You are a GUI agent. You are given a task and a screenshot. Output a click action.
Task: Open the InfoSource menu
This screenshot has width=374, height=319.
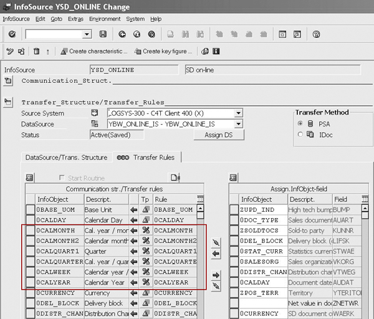(16, 19)
